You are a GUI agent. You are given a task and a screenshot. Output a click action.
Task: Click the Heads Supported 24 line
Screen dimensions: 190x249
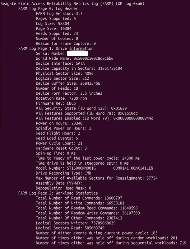pos(57,34)
